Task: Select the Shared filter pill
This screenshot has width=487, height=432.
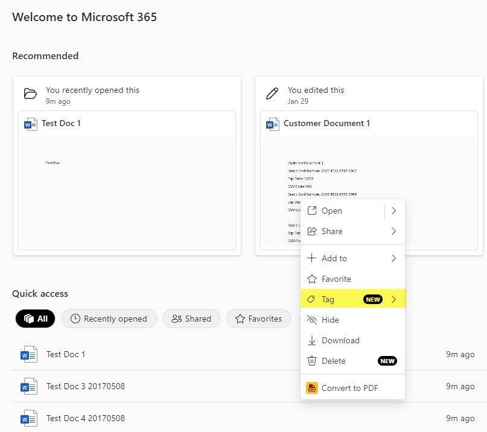Action: click(191, 319)
